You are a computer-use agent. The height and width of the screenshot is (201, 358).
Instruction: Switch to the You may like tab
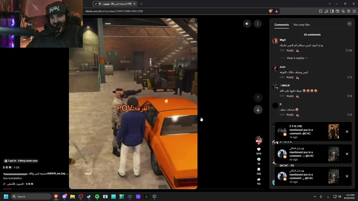click(x=302, y=25)
